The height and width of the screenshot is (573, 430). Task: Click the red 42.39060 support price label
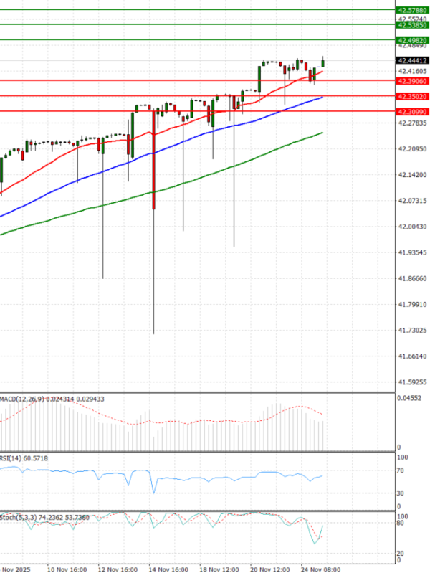point(412,82)
